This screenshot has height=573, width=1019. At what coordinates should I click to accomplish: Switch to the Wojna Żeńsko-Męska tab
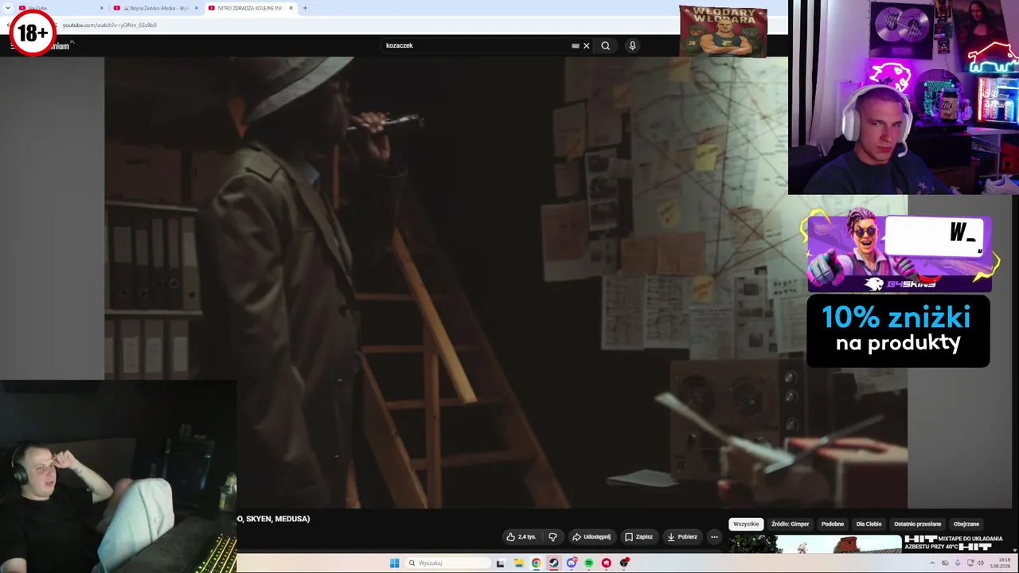156,8
